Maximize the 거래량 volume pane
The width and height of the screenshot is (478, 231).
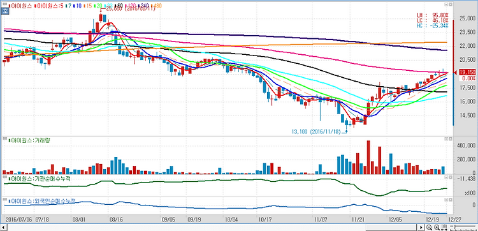point(450,139)
